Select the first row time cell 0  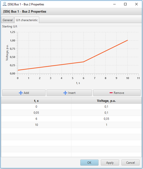[x=36, y=107]
